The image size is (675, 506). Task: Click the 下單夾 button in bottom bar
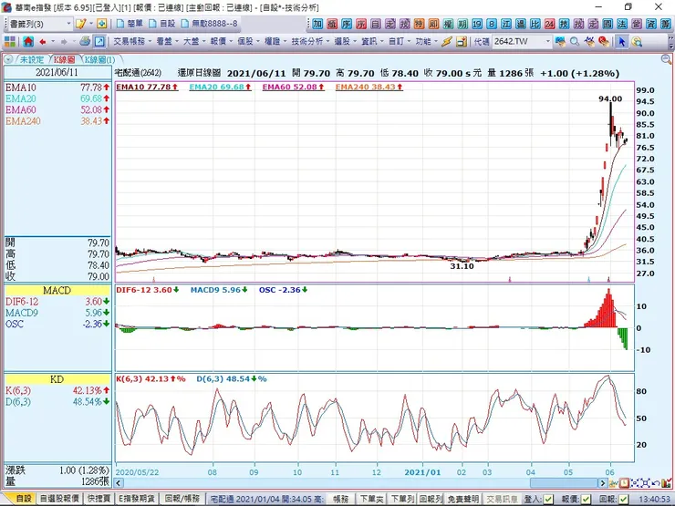point(370,499)
